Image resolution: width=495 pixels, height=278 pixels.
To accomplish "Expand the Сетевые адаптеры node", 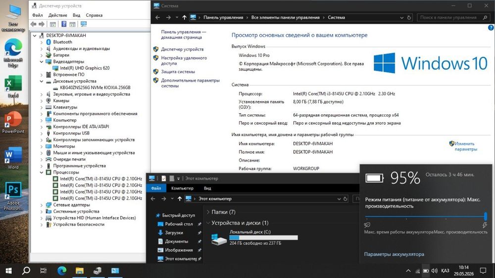I will click(42, 205).
